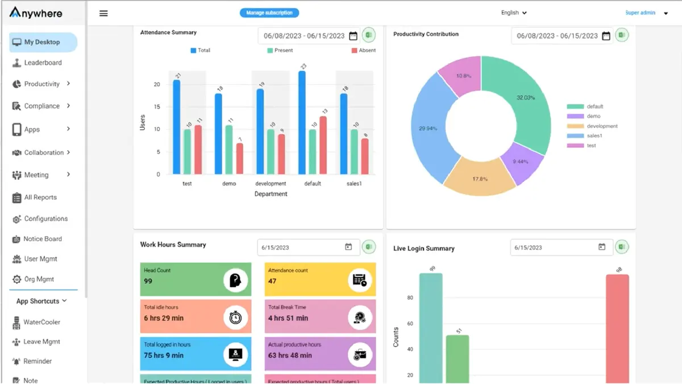682x384 pixels.
Task: Toggle the sales1 legend entry in donut chart
Action: 585,136
